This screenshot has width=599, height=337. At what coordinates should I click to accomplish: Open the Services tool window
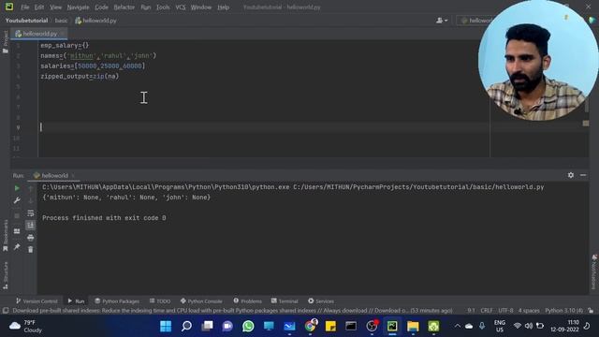click(x=321, y=301)
